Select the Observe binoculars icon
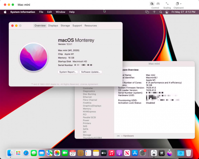The image size is (199, 159). (x=158, y=4)
